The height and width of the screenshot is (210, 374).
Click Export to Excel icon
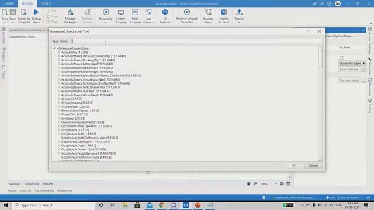[x=224, y=12]
